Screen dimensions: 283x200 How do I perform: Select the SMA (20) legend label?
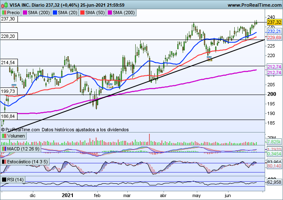pos(67,12)
